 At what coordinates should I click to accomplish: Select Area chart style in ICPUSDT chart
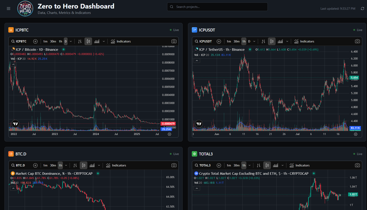pyautogui.click(x=281, y=41)
